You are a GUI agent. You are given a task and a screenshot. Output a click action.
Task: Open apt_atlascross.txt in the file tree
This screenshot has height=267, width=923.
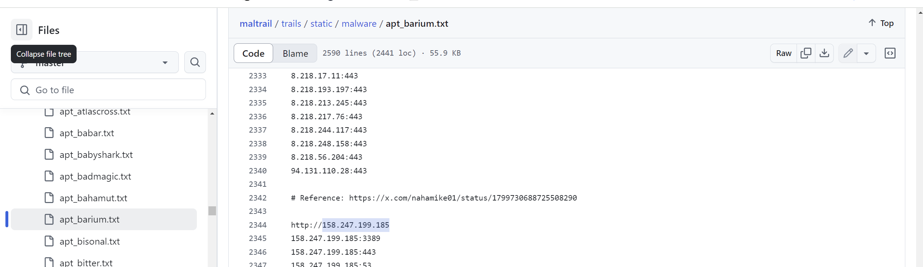tap(95, 111)
